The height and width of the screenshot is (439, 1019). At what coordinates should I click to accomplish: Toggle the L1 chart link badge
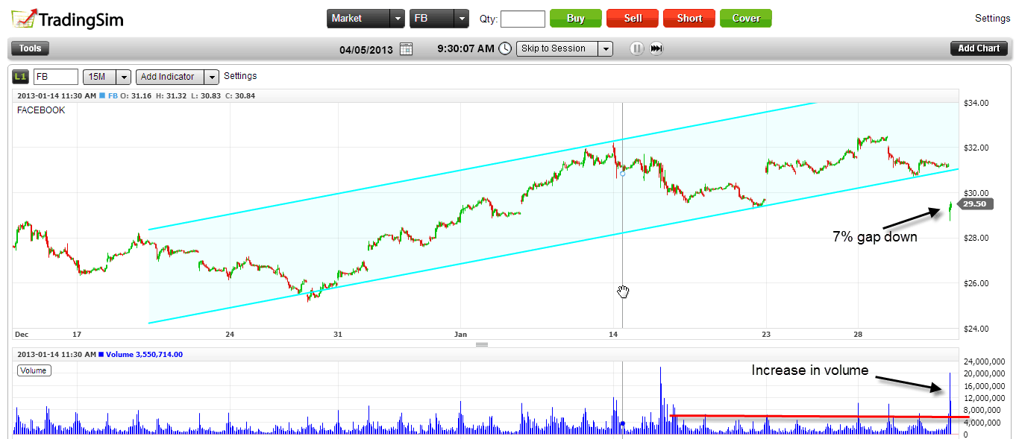pos(21,76)
